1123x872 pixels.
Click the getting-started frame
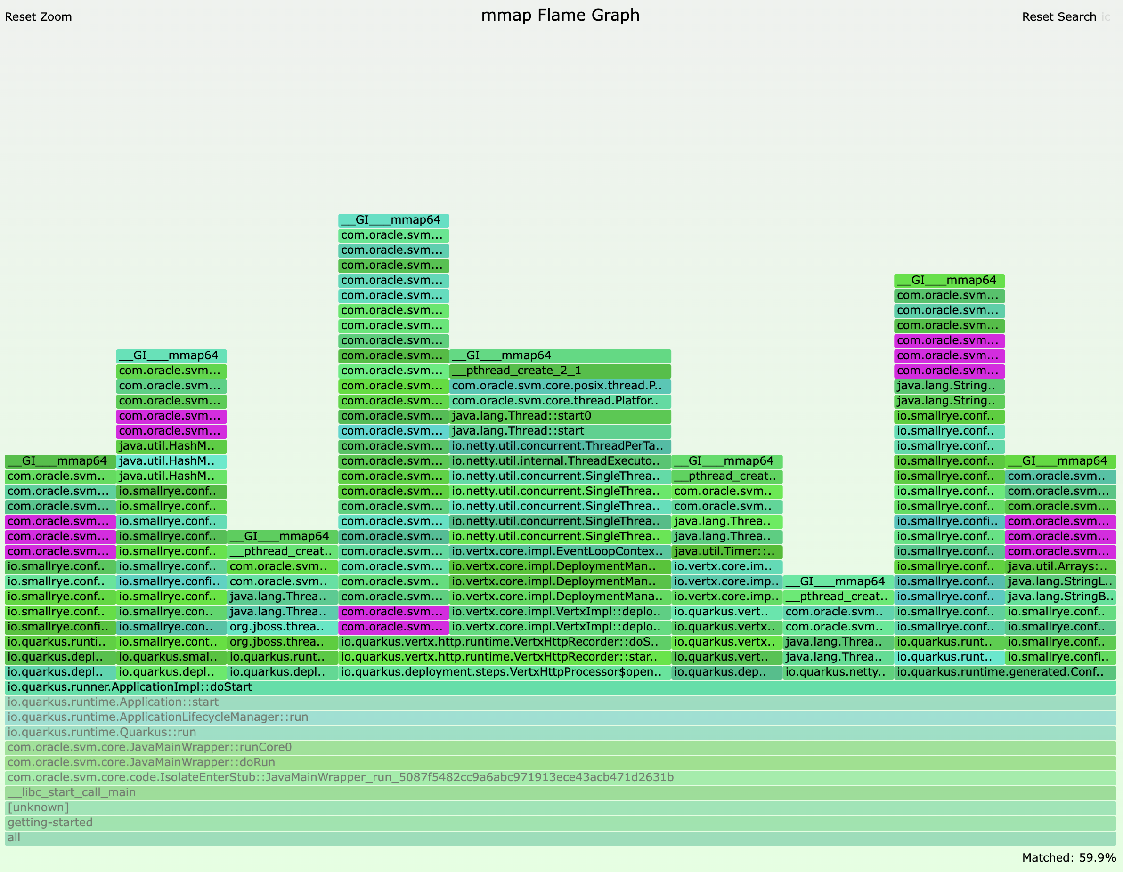tap(561, 823)
